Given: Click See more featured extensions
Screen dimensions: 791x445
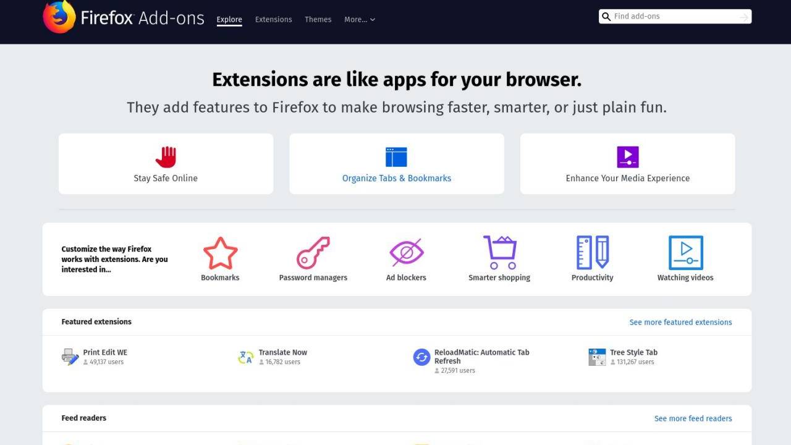Looking at the screenshot, I should (680, 322).
